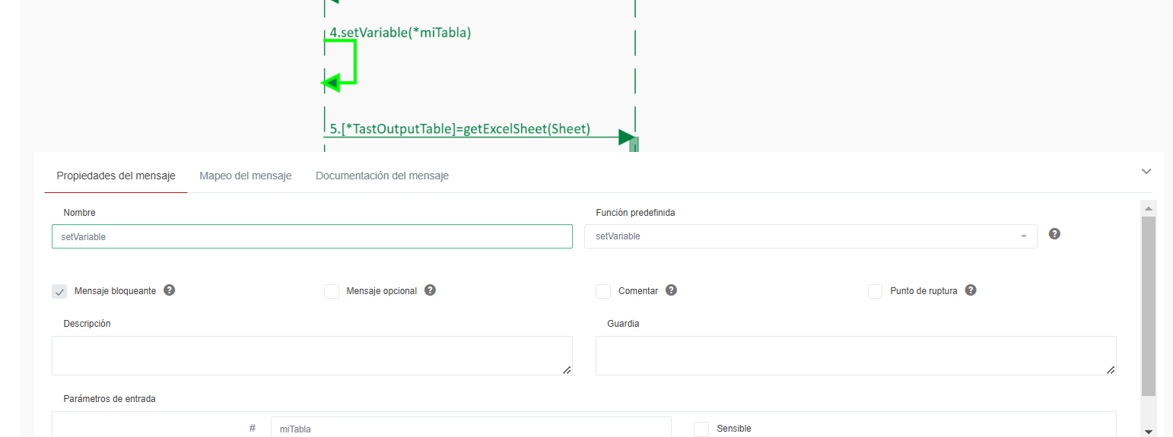Mark the miTabla parameter as Sensible
1173x437 pixels.
[x=701, y=429]
